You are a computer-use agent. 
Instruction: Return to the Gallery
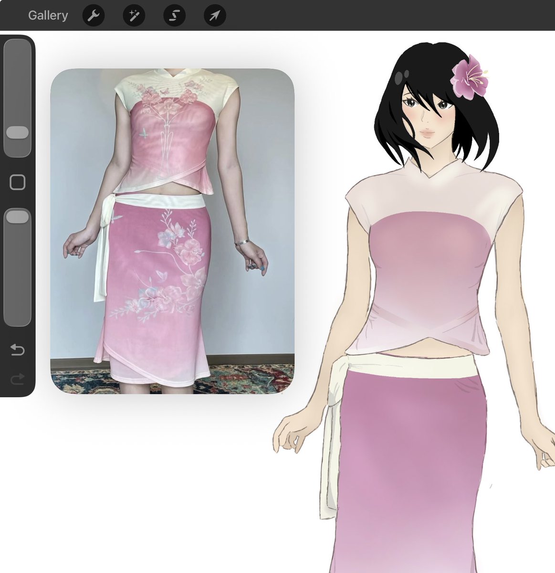click(48, 16)
